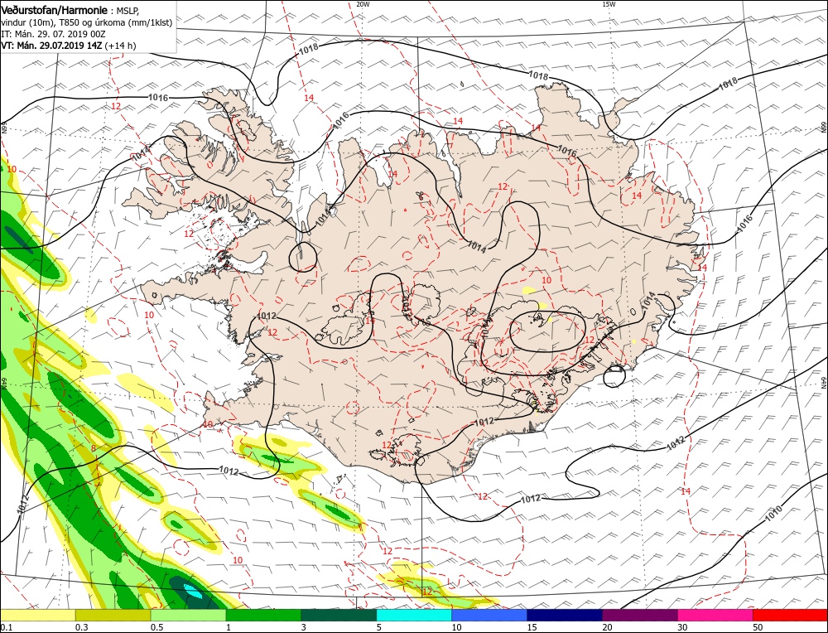Click legend value "0.3"
The width and height of the screenshot is (828, 633).
click(x=81, y=627)
